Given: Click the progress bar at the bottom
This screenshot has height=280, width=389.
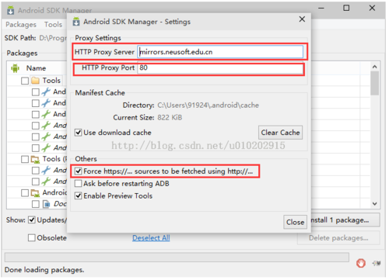Looking at the screenshot, I should [177, 258].
